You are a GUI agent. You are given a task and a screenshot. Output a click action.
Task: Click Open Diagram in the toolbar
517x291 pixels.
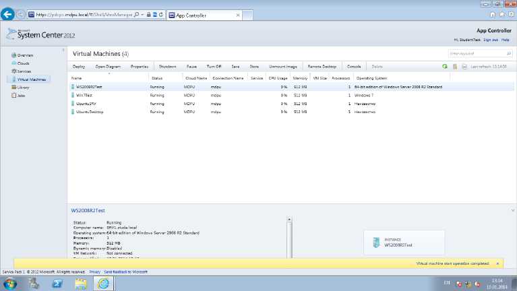pos(108,67)
